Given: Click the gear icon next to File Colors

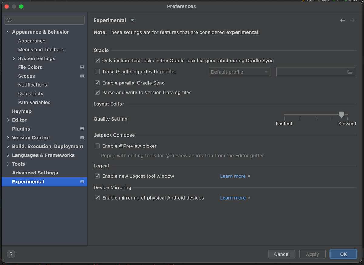Looking at the screenshot, I should (x=82, y=67).
